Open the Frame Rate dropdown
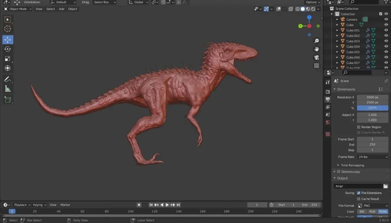 (372, 157)
